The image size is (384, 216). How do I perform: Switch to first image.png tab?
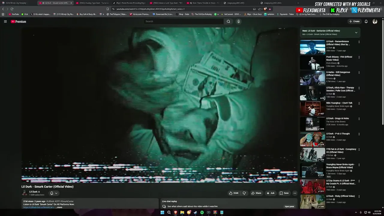click(240, 3)
